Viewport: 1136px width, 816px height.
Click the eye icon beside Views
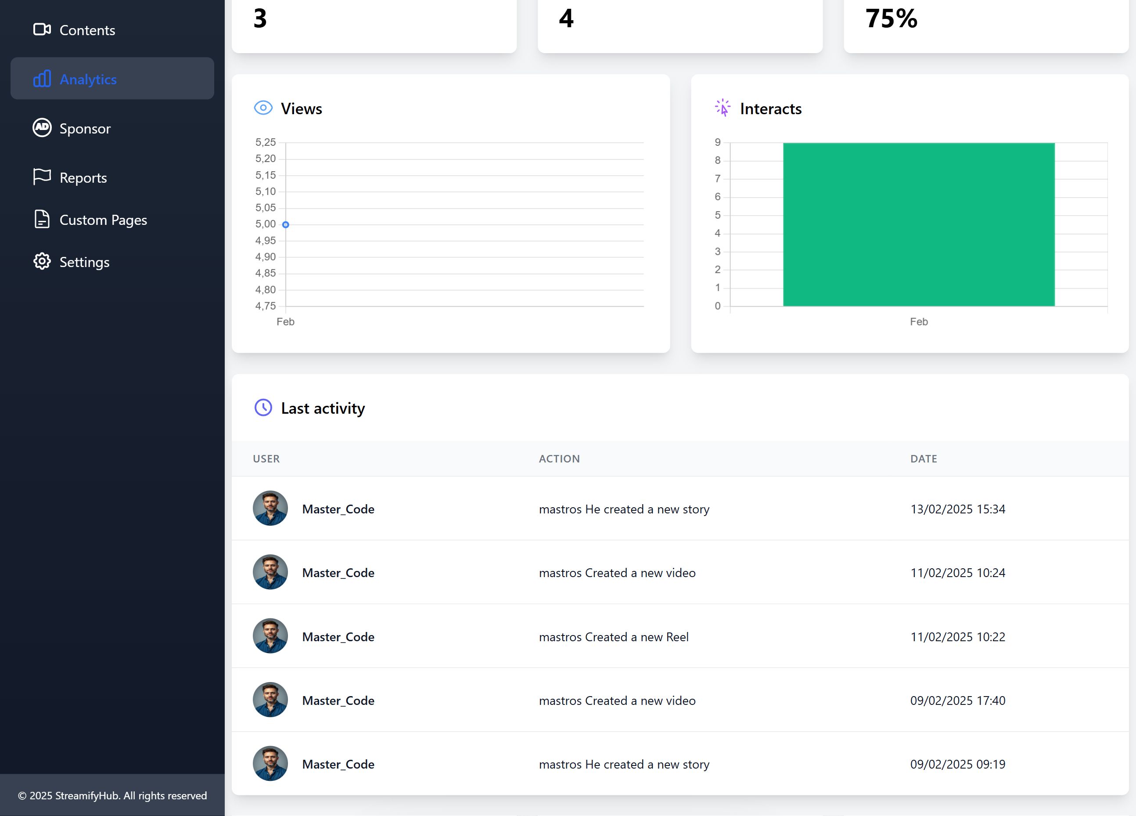pos(263,108)
